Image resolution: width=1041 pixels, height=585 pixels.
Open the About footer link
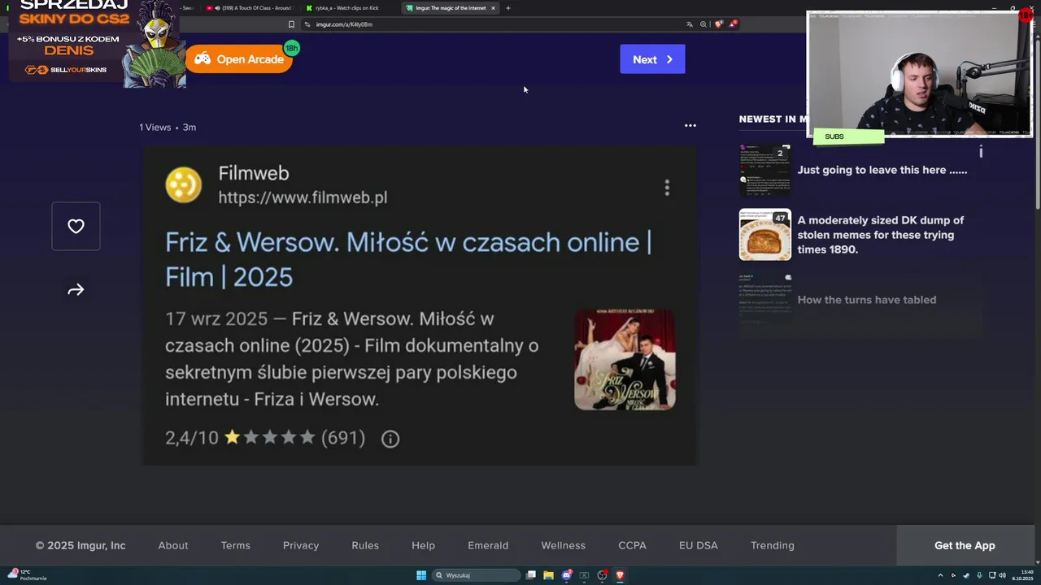click(x=173, y=546)
